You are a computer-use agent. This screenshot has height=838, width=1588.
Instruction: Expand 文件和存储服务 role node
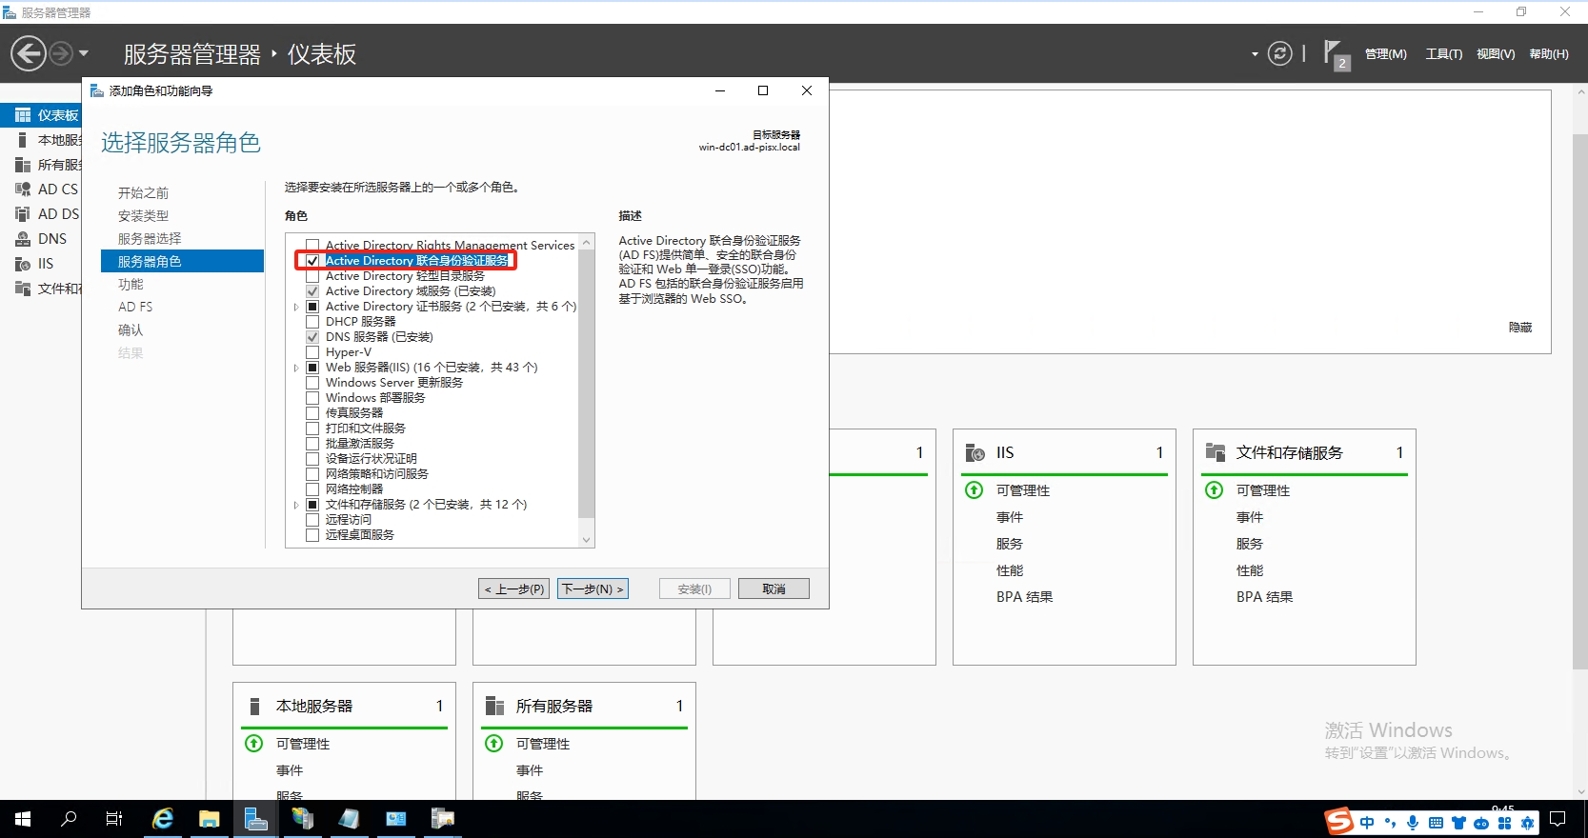pyautogui.click(x=296, y=505)
